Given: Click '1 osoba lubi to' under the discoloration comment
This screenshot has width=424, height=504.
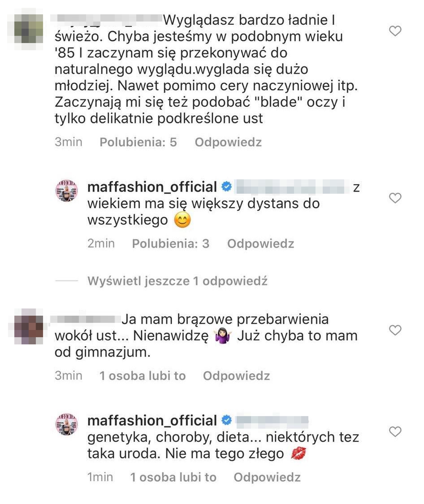Looking at the screenshot, I should tap(143, 376).
